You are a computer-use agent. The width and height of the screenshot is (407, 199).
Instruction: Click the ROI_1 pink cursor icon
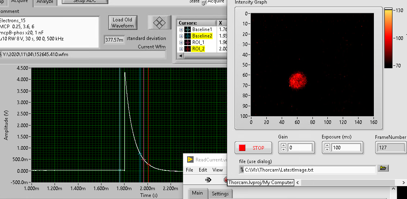point(188,42)
